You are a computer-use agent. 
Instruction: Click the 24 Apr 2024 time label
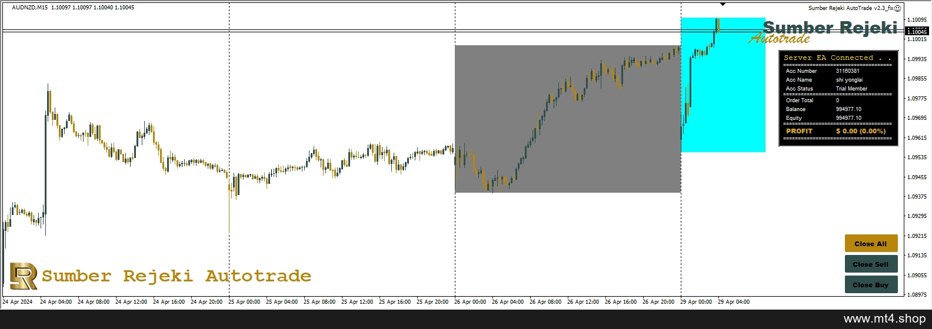pos(18,302)
